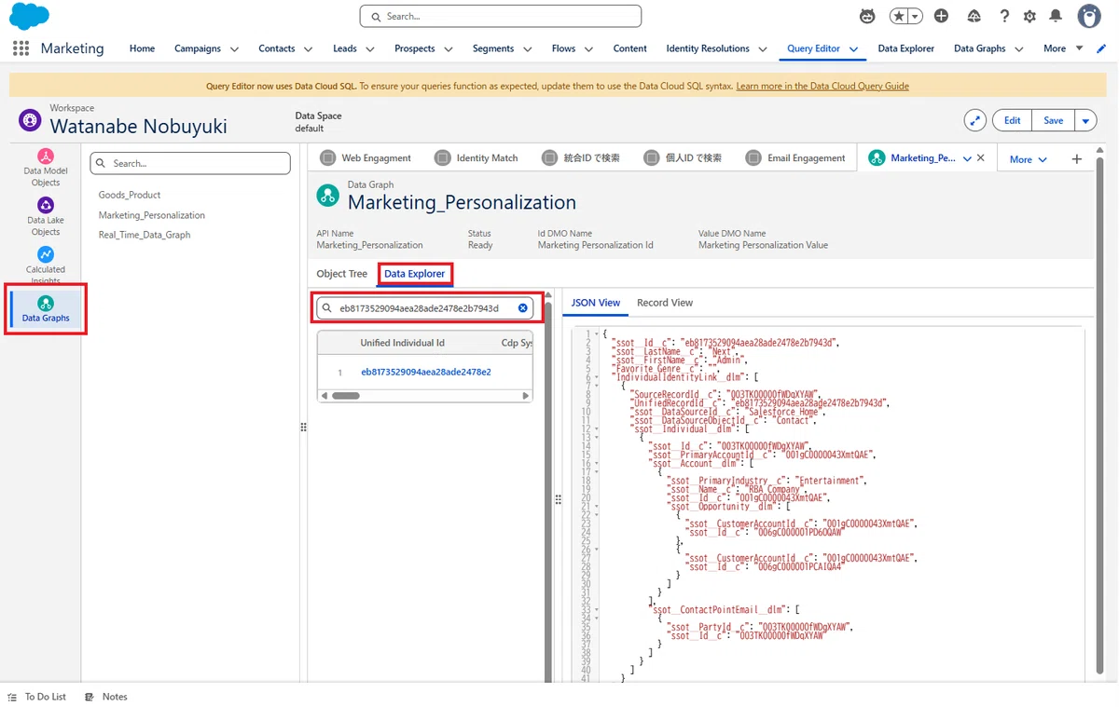Click the global Search field
This screenshot has height=707, width=1119.
[501, 16]
